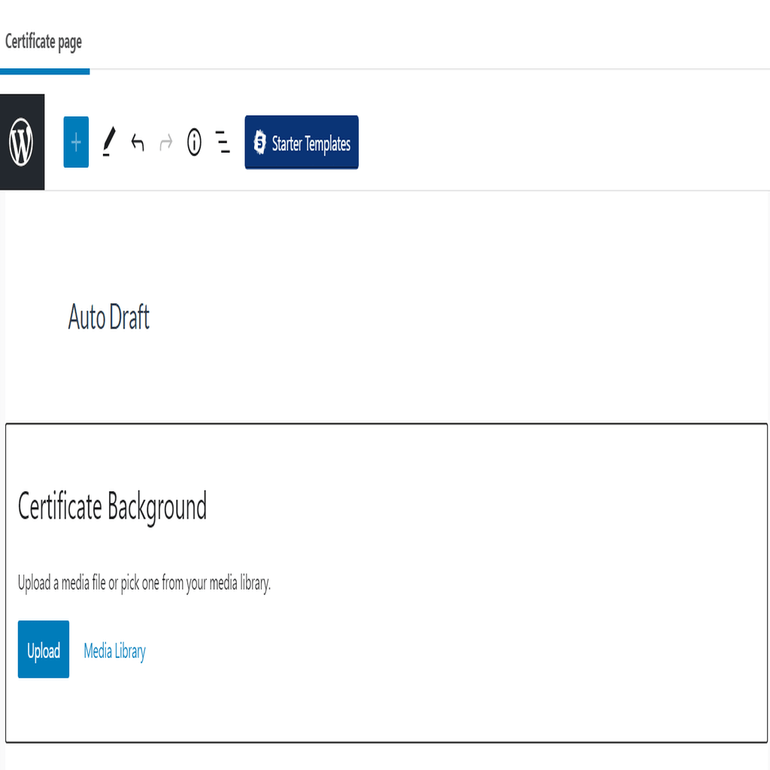
Task: Click the upload instructions text
Action: point(144,584)
